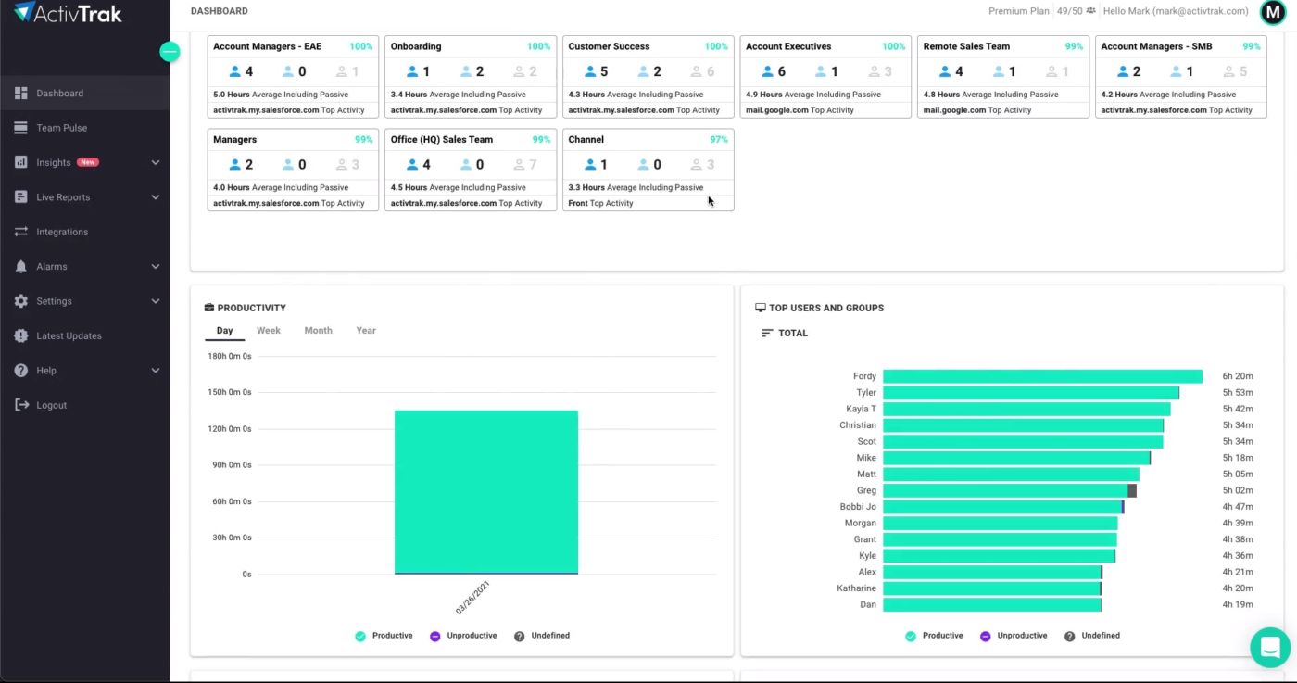Select the Month tab in Productivity
The height and width of the screenshot is (683, 1297).
(318, 331)
